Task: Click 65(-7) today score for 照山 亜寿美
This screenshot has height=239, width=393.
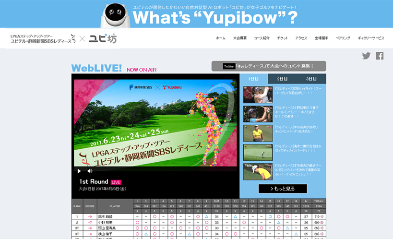Action: (319, 228)
